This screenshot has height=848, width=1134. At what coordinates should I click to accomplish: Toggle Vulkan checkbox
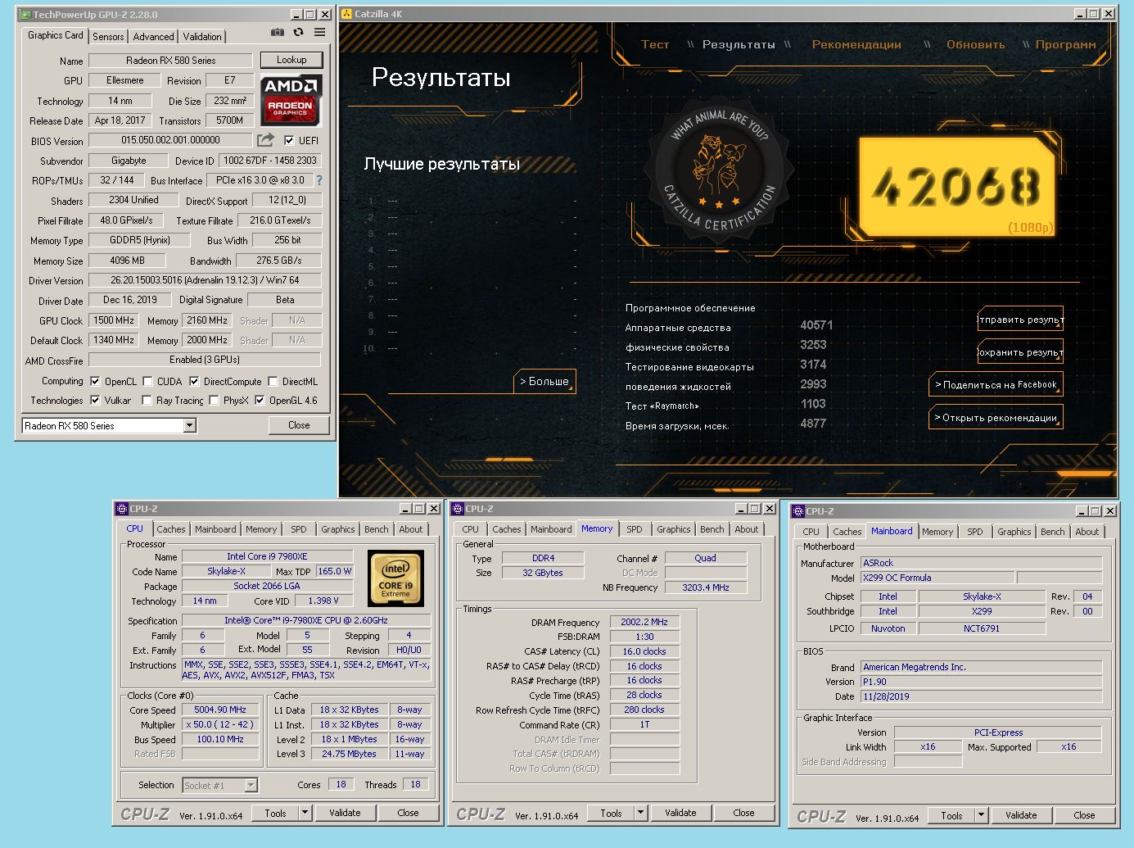click(x=95, y=400)
